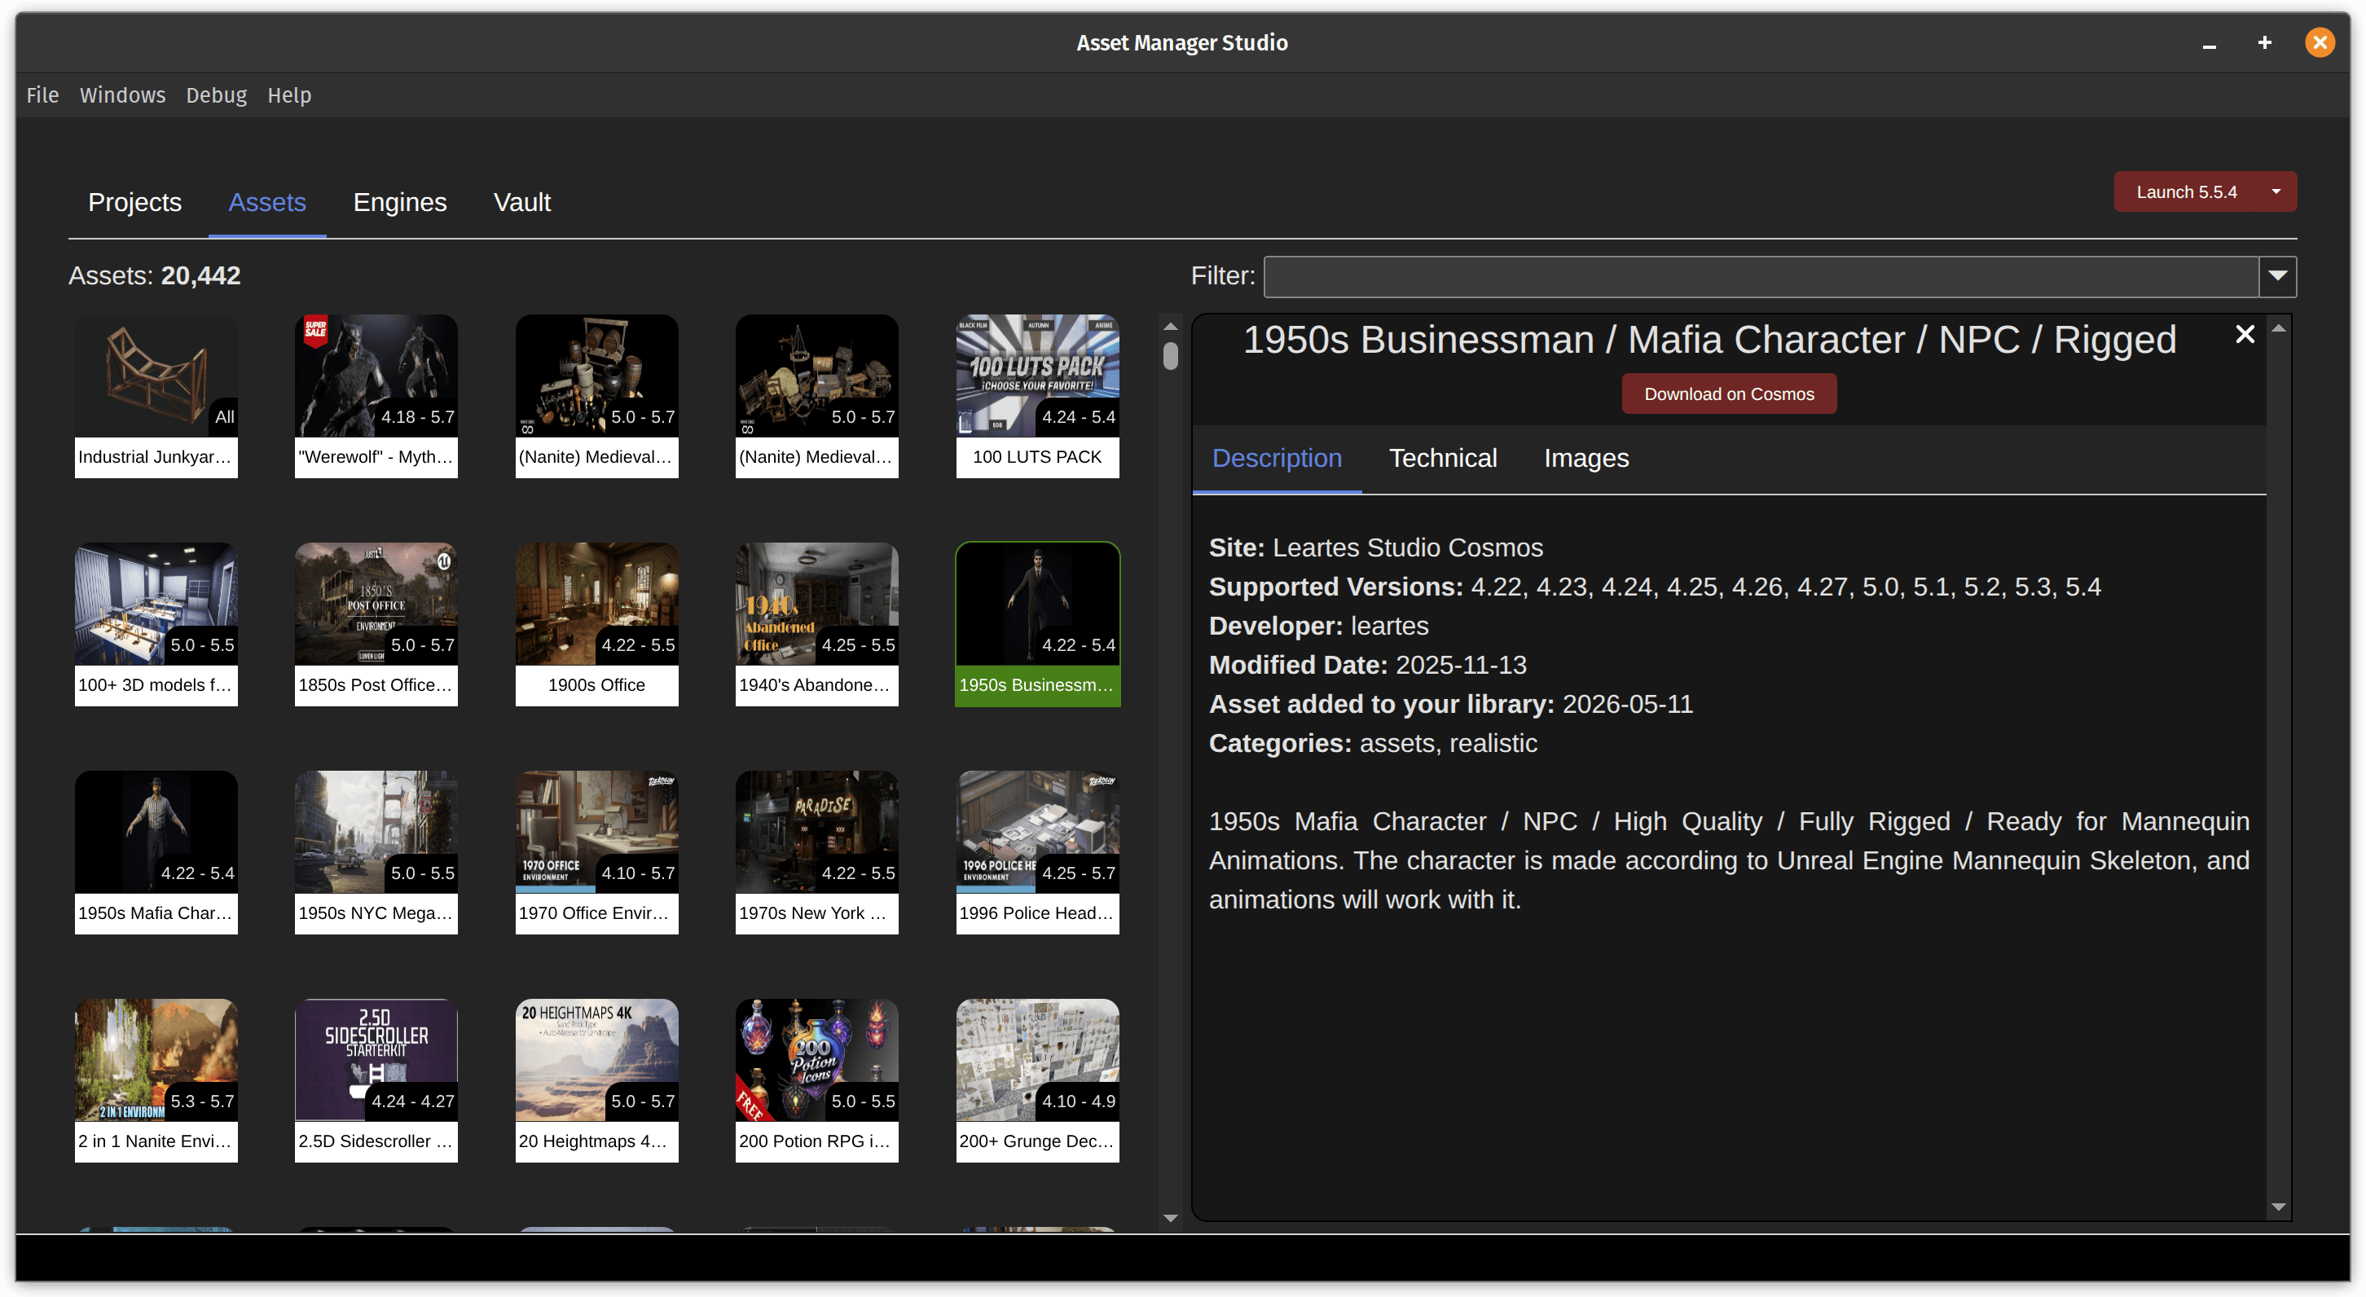The width and height of the screenshot is (2366, 1297).
Task: Click the details panel scroll up arrow
Action: click(x=2279, y=328)
